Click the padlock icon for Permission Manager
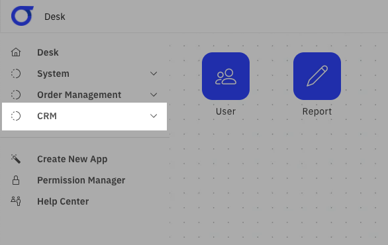 (x=16, y=180)
